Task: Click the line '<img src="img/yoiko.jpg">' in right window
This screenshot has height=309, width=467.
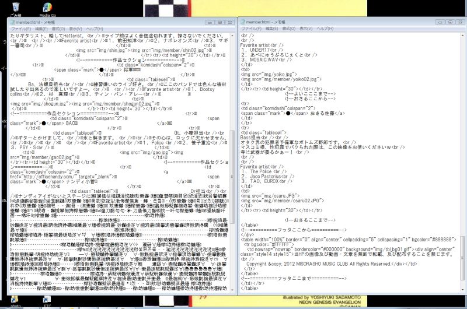Action: pyautogui.click(x=269, y=75)
